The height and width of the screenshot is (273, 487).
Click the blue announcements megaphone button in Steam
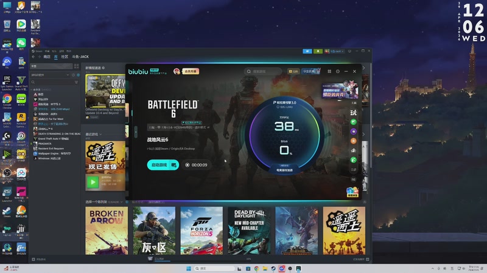tap(307, 51)
